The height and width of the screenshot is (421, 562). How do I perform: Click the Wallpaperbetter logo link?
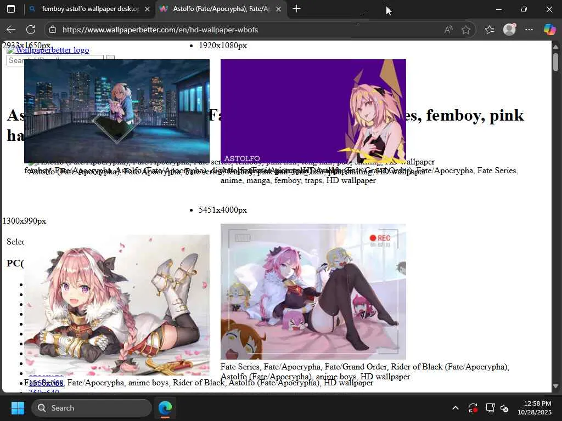48,50
